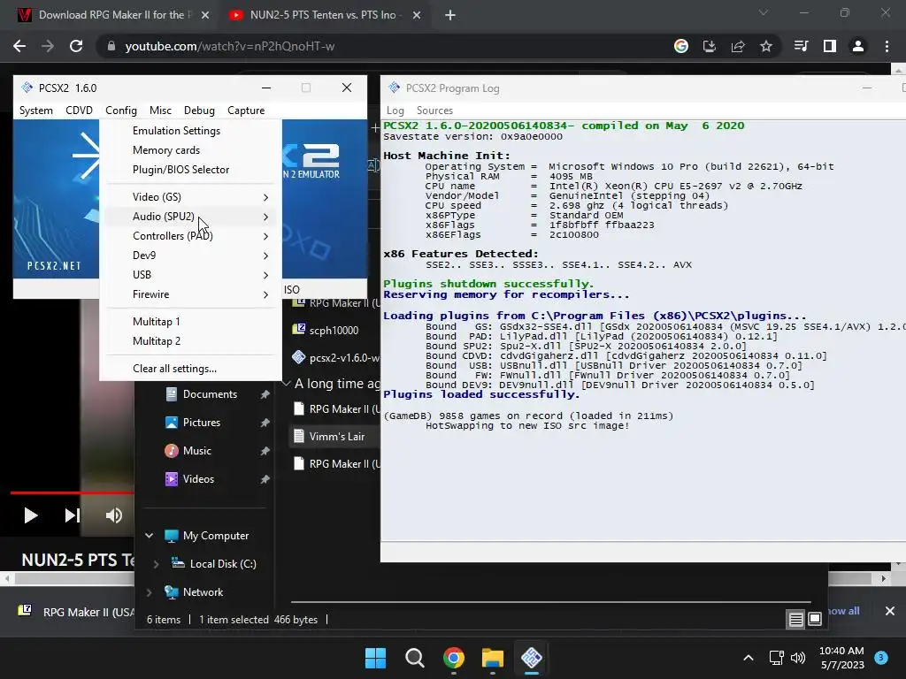Image resolution: width=906 pixels, height=679 pixels.
Task: Open the System menu in PCSX2
Action: click(x=35, y=111)
